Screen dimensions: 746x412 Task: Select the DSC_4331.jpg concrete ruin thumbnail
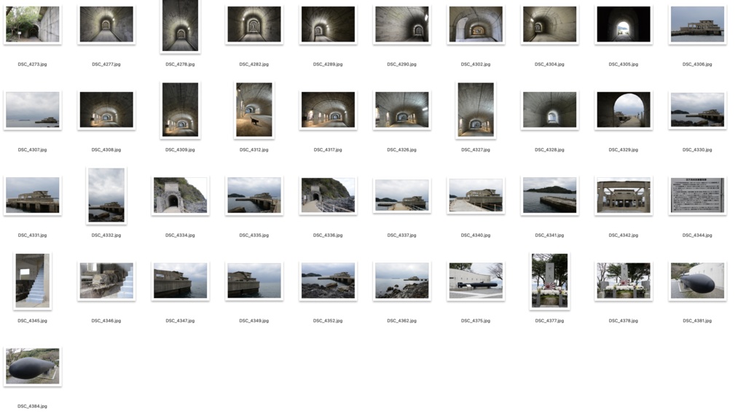tap(32, 195)
